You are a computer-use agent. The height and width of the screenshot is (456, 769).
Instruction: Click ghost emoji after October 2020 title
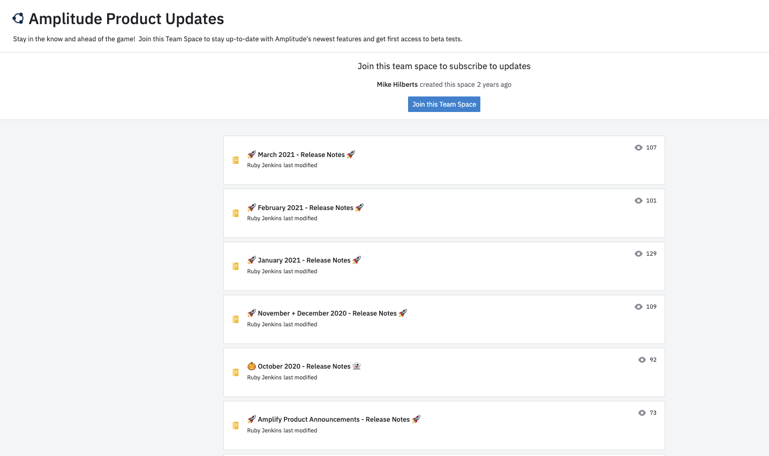pyautogui.click(x=357, y=367)
